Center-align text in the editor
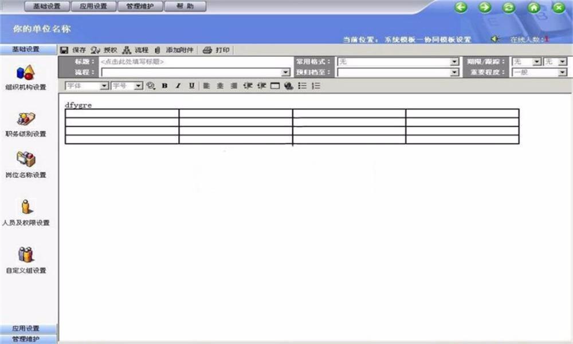Viewport: 573px width, 344px height. 220,86
